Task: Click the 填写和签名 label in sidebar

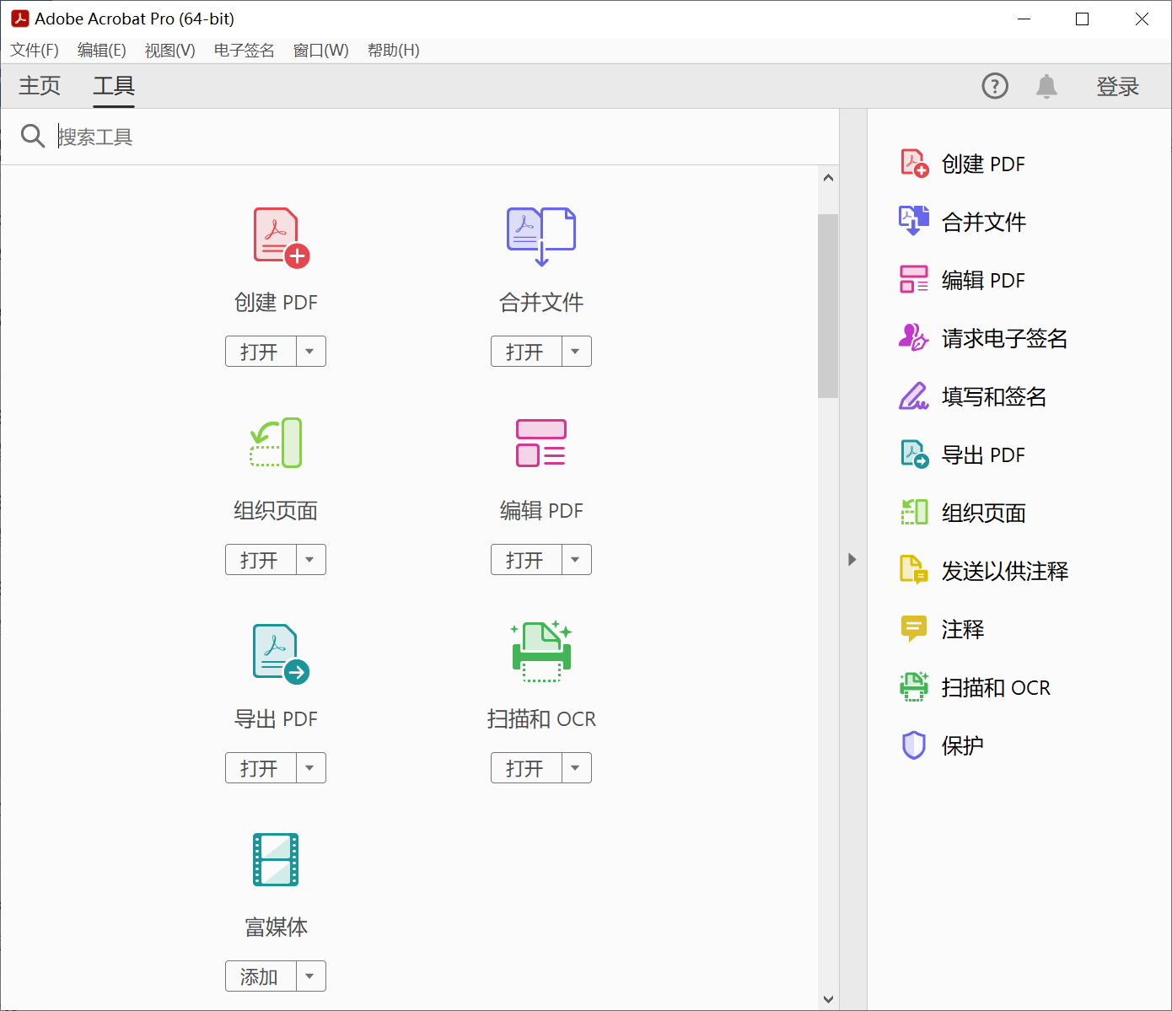Action: (994, 396)
